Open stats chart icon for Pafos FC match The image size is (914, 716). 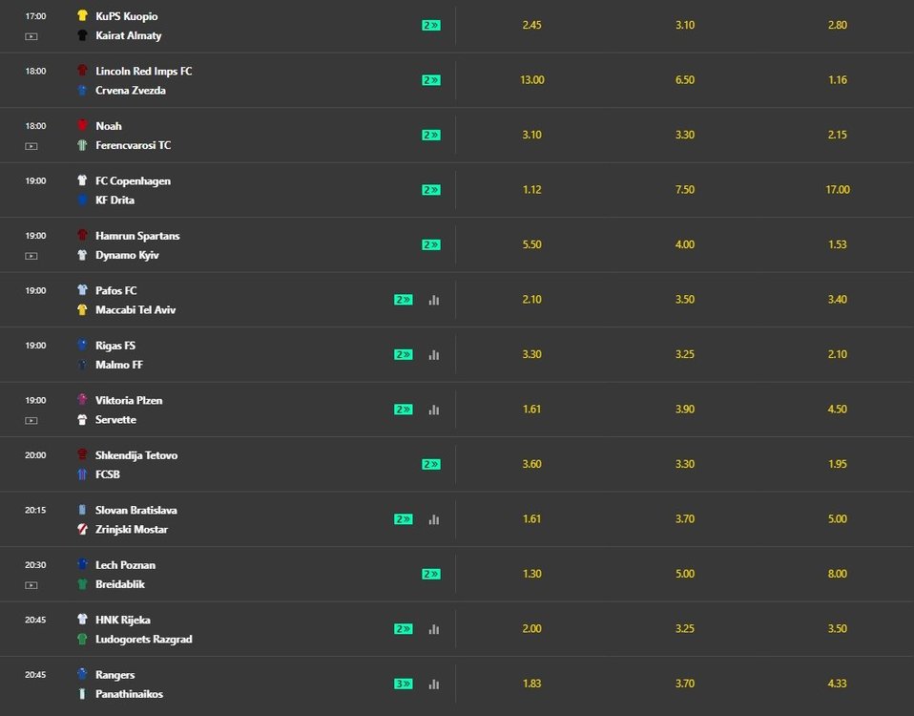(434, 300)
